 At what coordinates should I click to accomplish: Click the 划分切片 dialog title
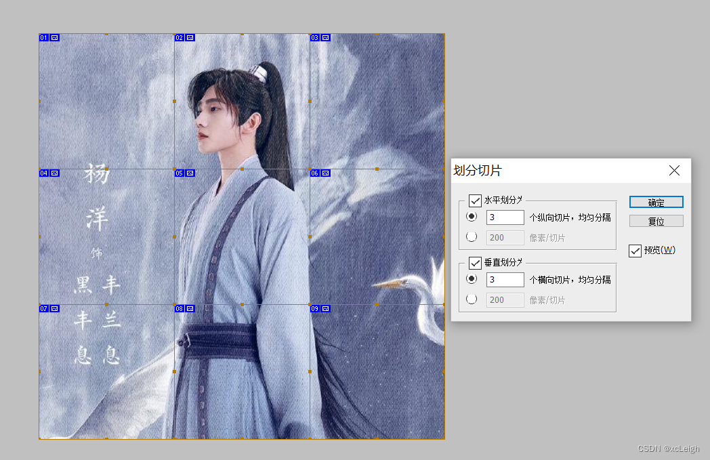[478, 171]
